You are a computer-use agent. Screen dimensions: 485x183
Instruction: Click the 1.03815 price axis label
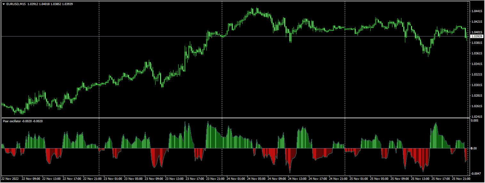(477, 43)
